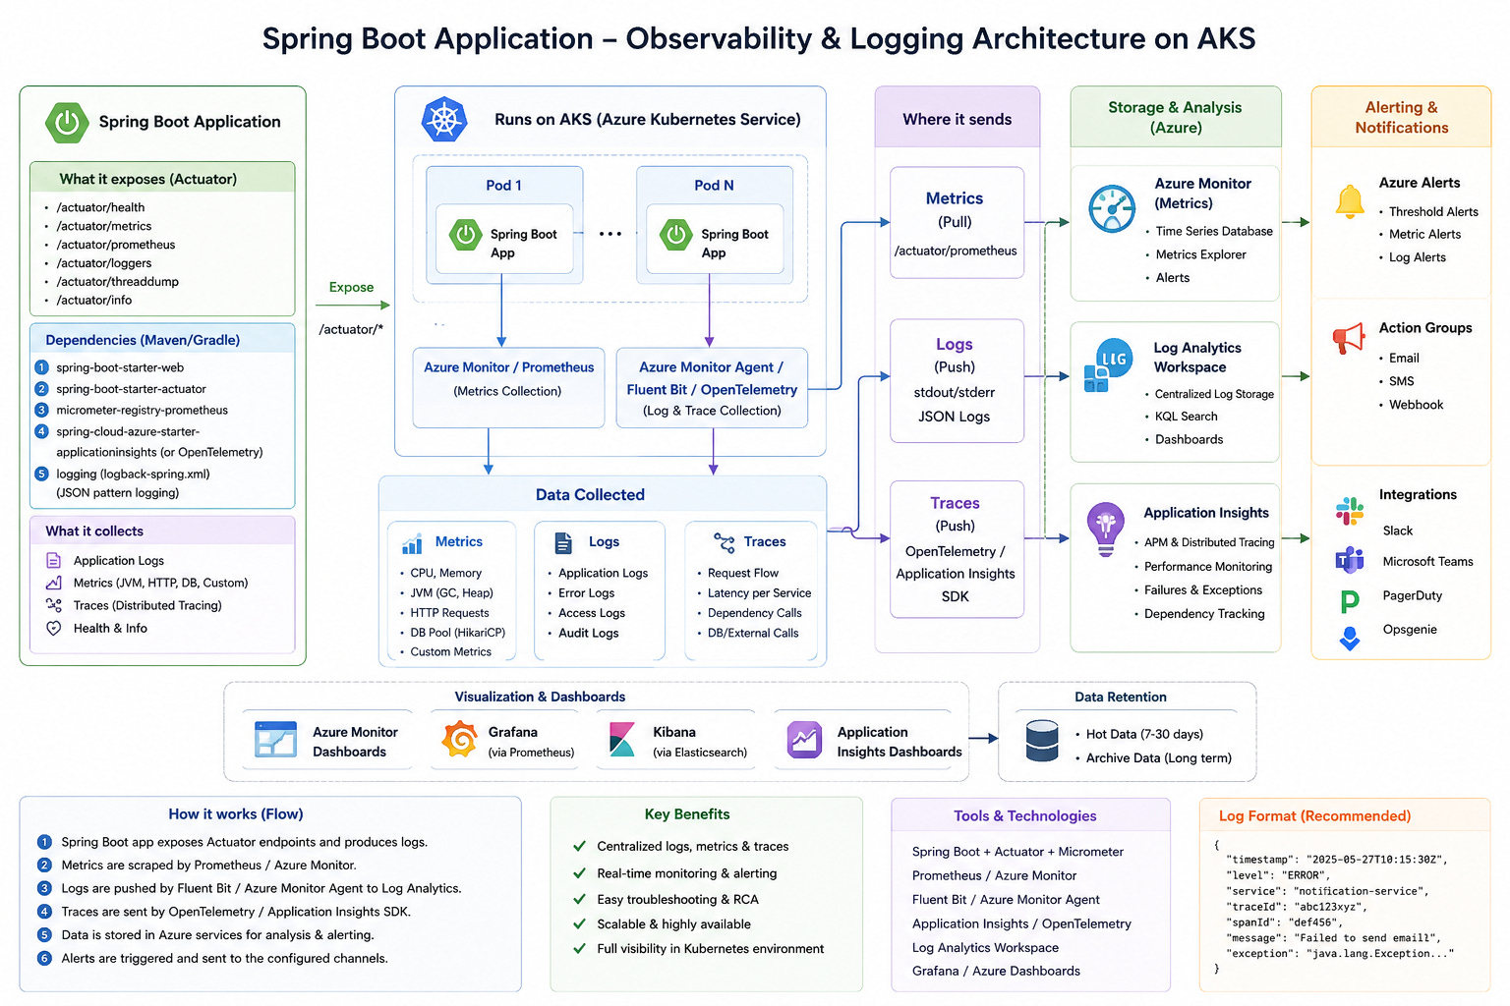Viewport: 1510px width, 1006px height.
Task: Select Webhook under Action Groups
Action: click(x=1417, y=405)
